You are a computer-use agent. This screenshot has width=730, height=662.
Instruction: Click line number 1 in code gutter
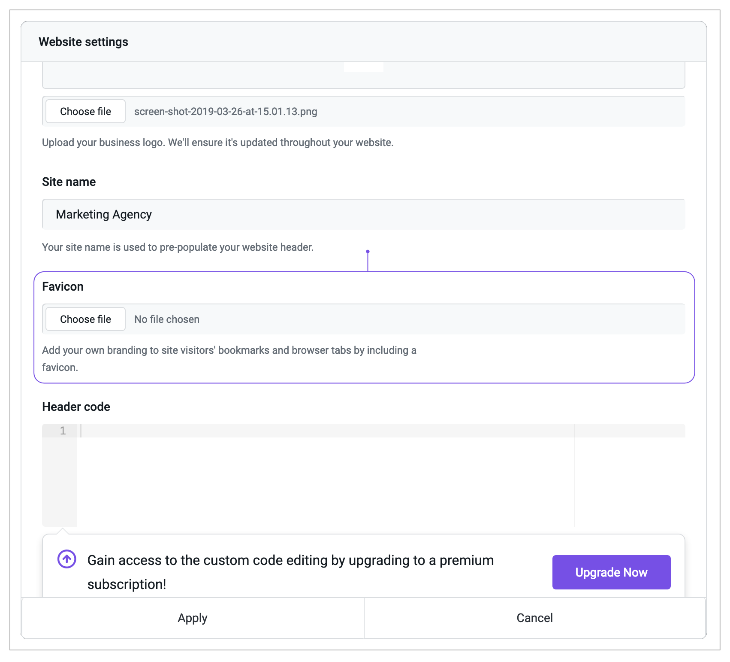click(x=63, y=431)
